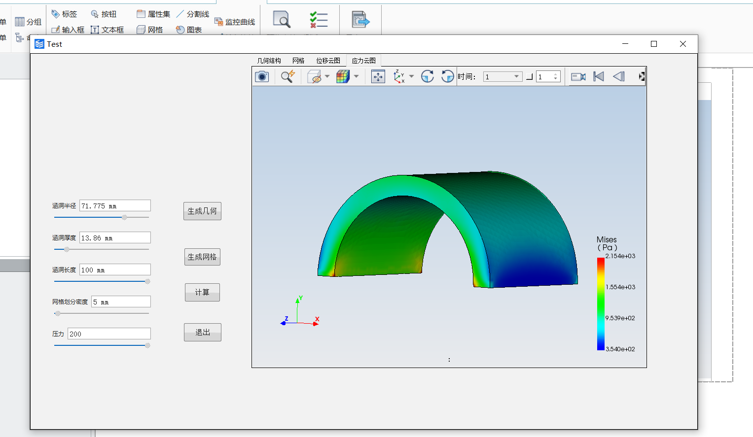Open the 时间 combo box
The image size is (753, 437).
pyautogui.click(x=502, y=76)
